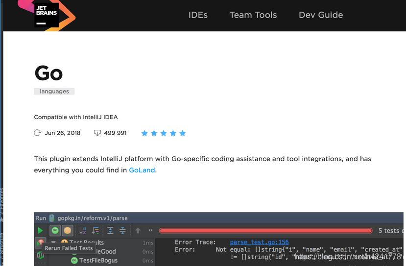The width and height of the screenshot is (406, 266).
Task: Open the IDEs menu
Action: (198, 15)
